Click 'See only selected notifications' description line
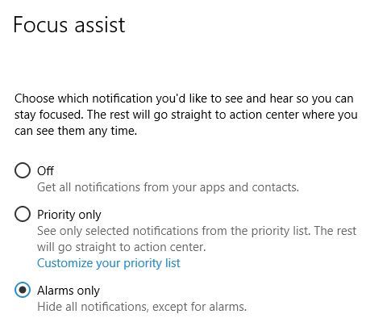Image resolution: width=391 pixels, height=335 pixels. 197,231
